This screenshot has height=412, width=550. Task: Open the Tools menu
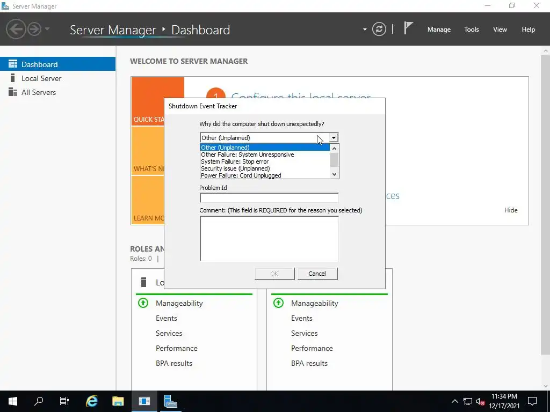pos(472,30)
